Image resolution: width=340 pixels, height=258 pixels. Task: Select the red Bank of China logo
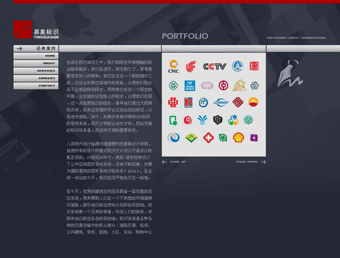pos(223,86)
